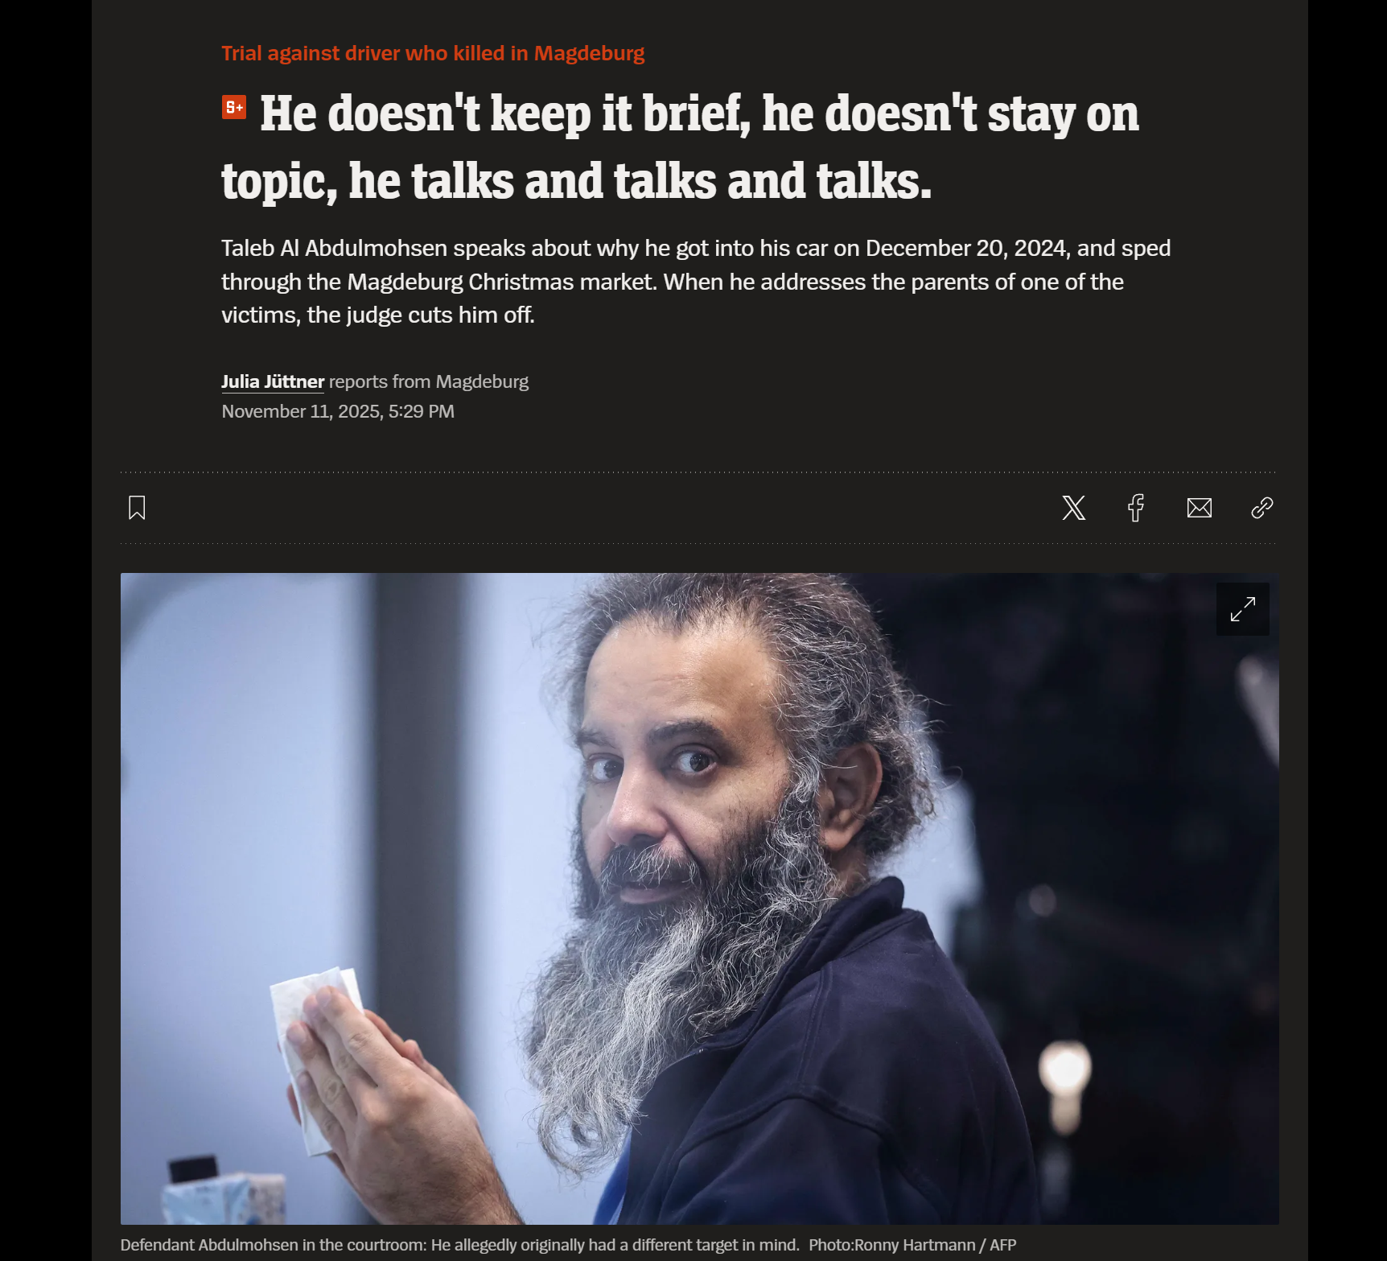This screenshot has height=1261, width=1387.
Task: Click the word Magdeburg in the red kicker
Action: click(x=590, y=53)
